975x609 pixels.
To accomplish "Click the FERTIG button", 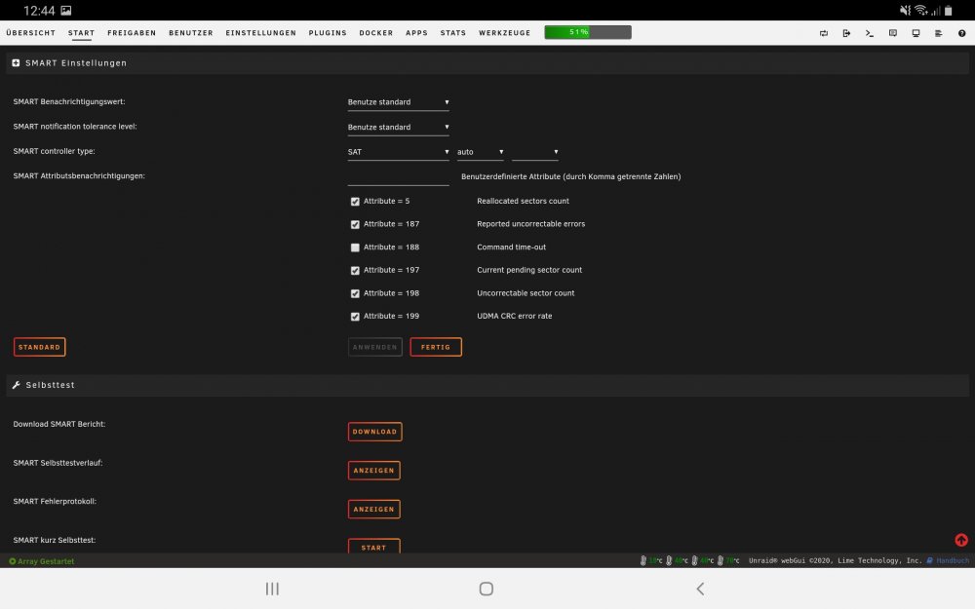I will click(435, 347).
